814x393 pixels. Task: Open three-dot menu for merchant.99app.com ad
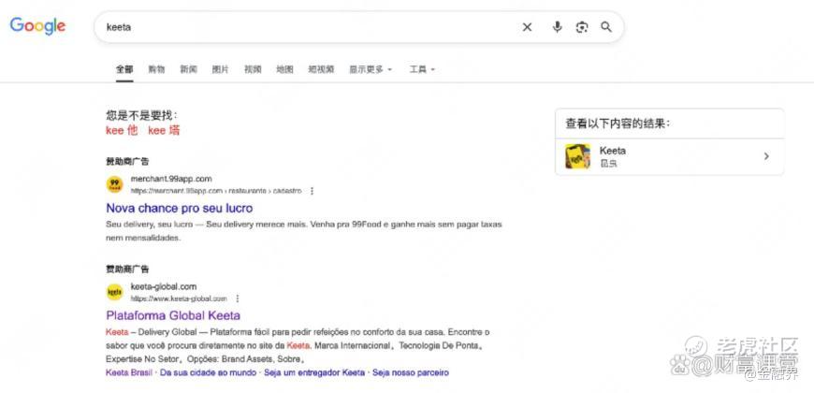click(312, 191)
